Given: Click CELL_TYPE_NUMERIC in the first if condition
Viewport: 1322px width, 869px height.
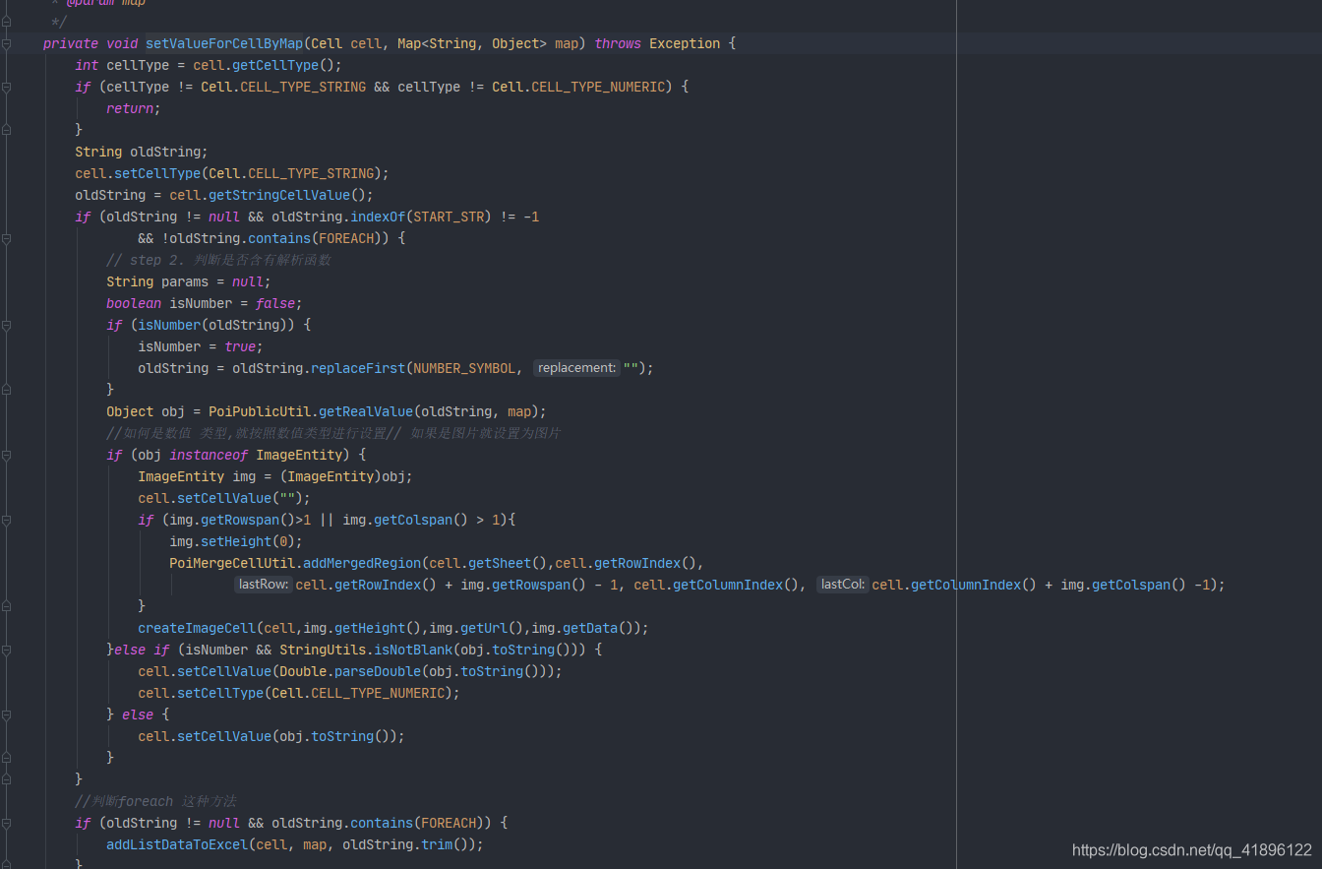Looking at the screenshot, I should (598, 87).
